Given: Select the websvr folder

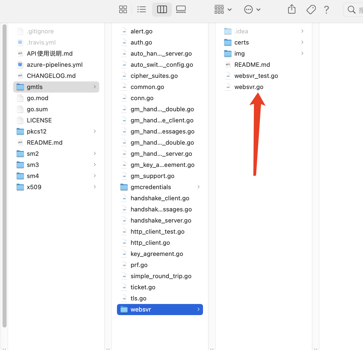Looking at the screenshot, I should pos(141,309).
